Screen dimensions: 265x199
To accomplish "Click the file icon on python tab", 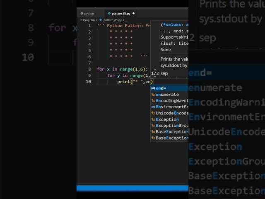I will [82, 13].
